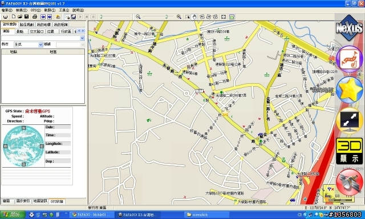Click the red satellite GPS button
Screen dimensions: 365x219
(350, 182)
